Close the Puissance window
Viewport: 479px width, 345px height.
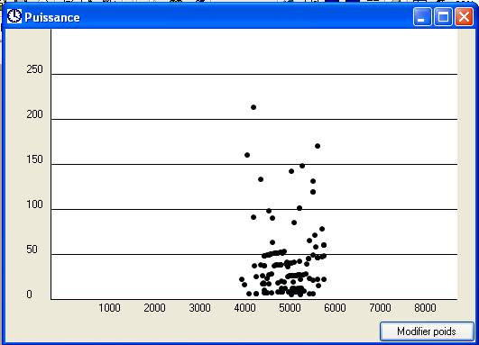pos(464,17)
